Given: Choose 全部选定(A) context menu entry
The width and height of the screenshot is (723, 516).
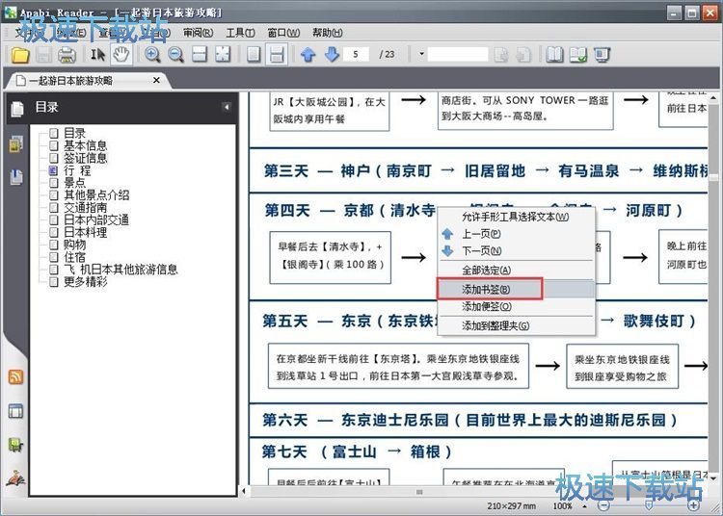Looking at the screenshot, I should tap(517, 271).
